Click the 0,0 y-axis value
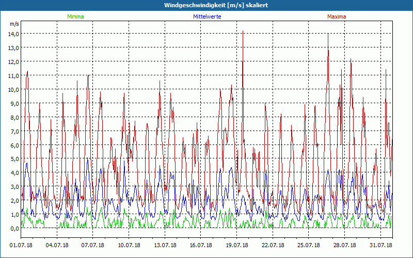The height and width of the screenshot is (258, 413). [x=15, y=229]
